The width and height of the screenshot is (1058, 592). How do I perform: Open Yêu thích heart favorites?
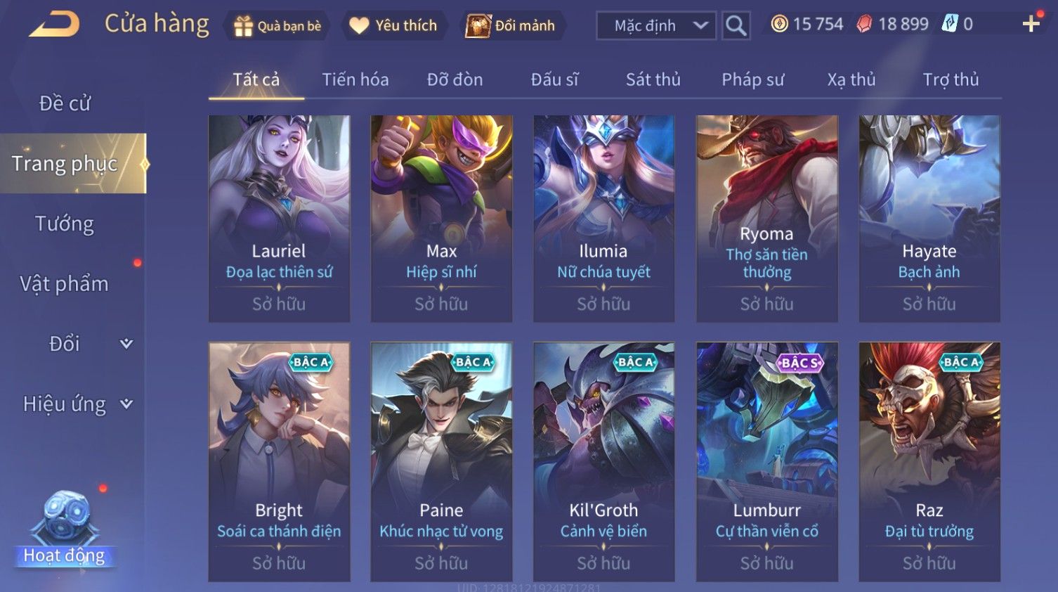(x=394, y=26)
